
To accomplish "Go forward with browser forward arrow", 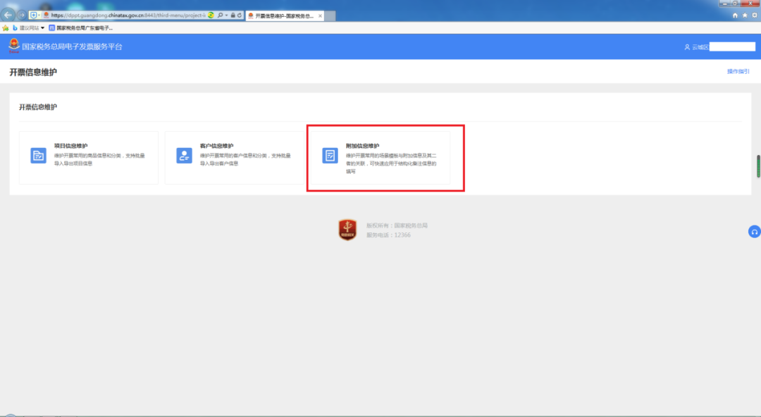I will point(21,15).
